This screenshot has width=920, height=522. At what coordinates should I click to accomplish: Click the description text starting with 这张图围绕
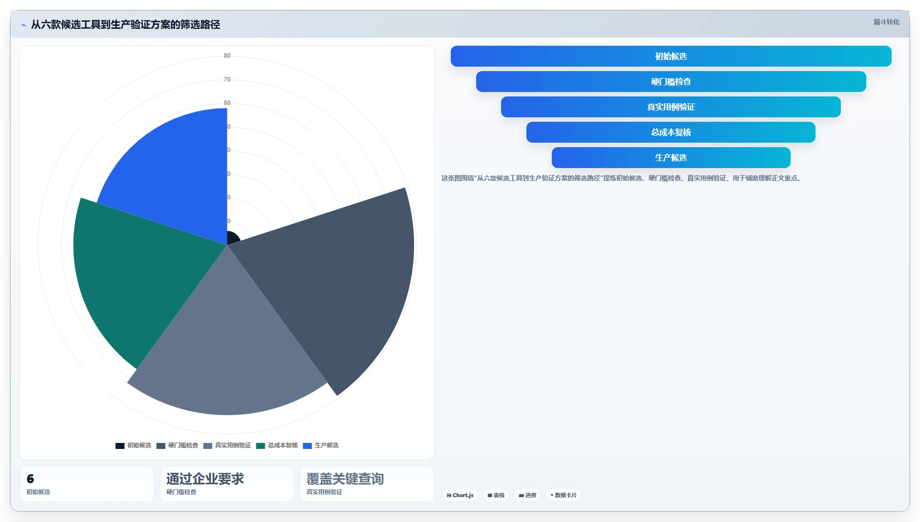[622, 178]
